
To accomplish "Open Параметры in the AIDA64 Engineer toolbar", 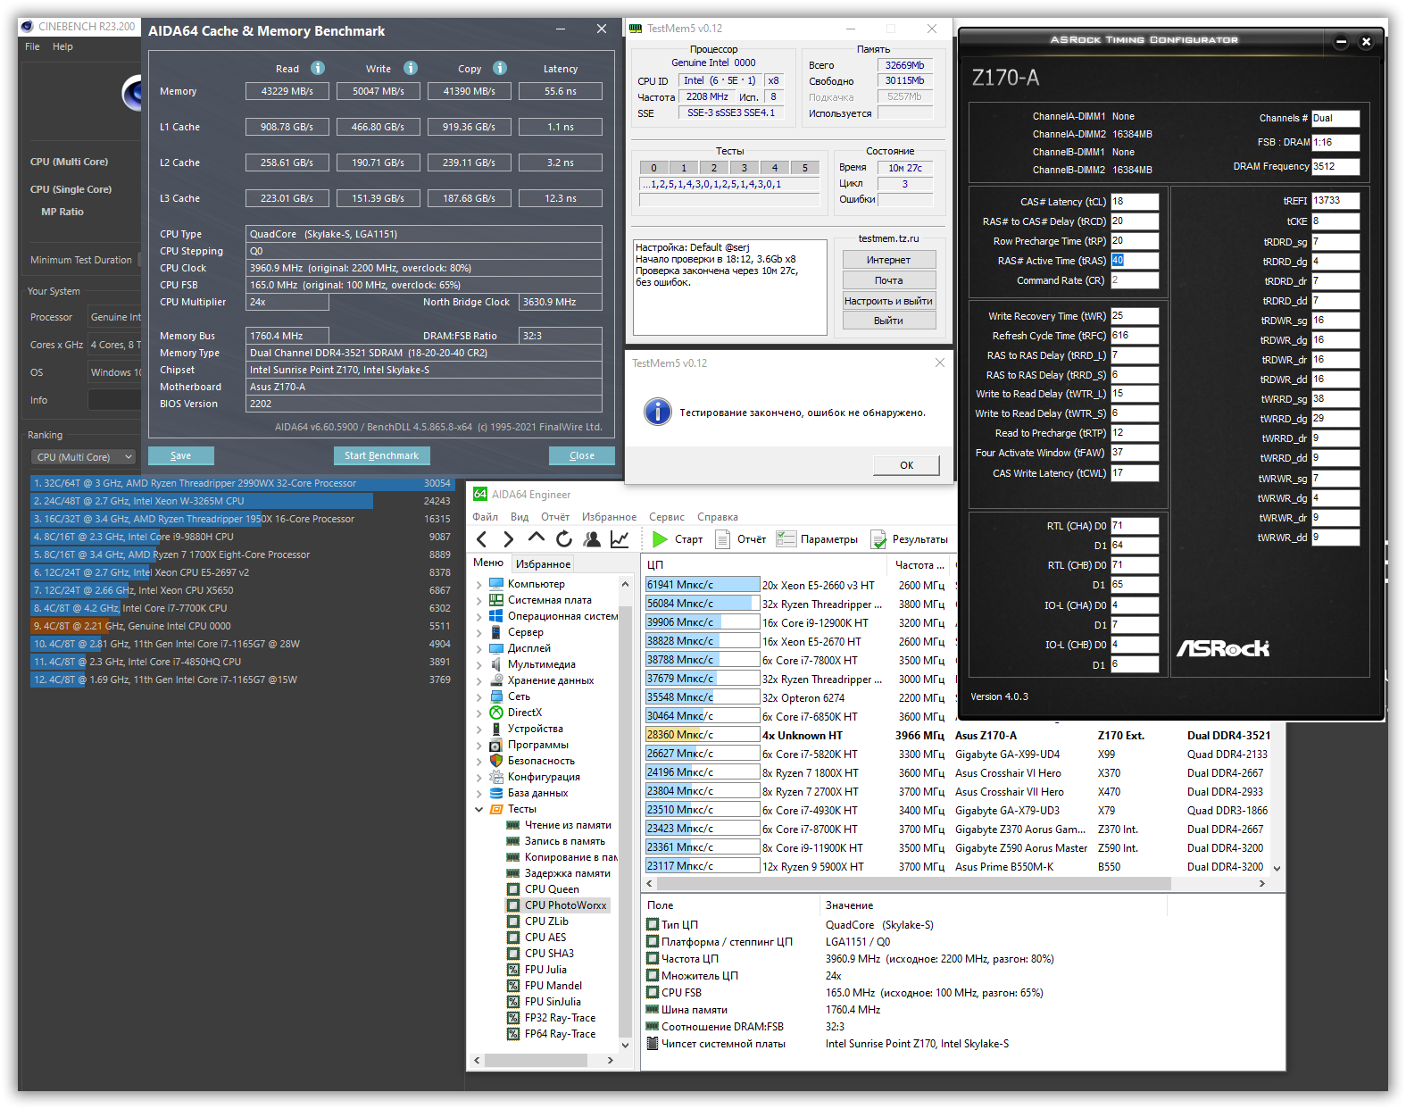I will coord(818,539).
